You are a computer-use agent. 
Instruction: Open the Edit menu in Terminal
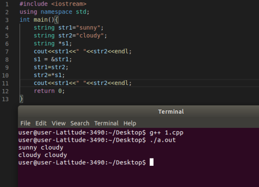41,123
